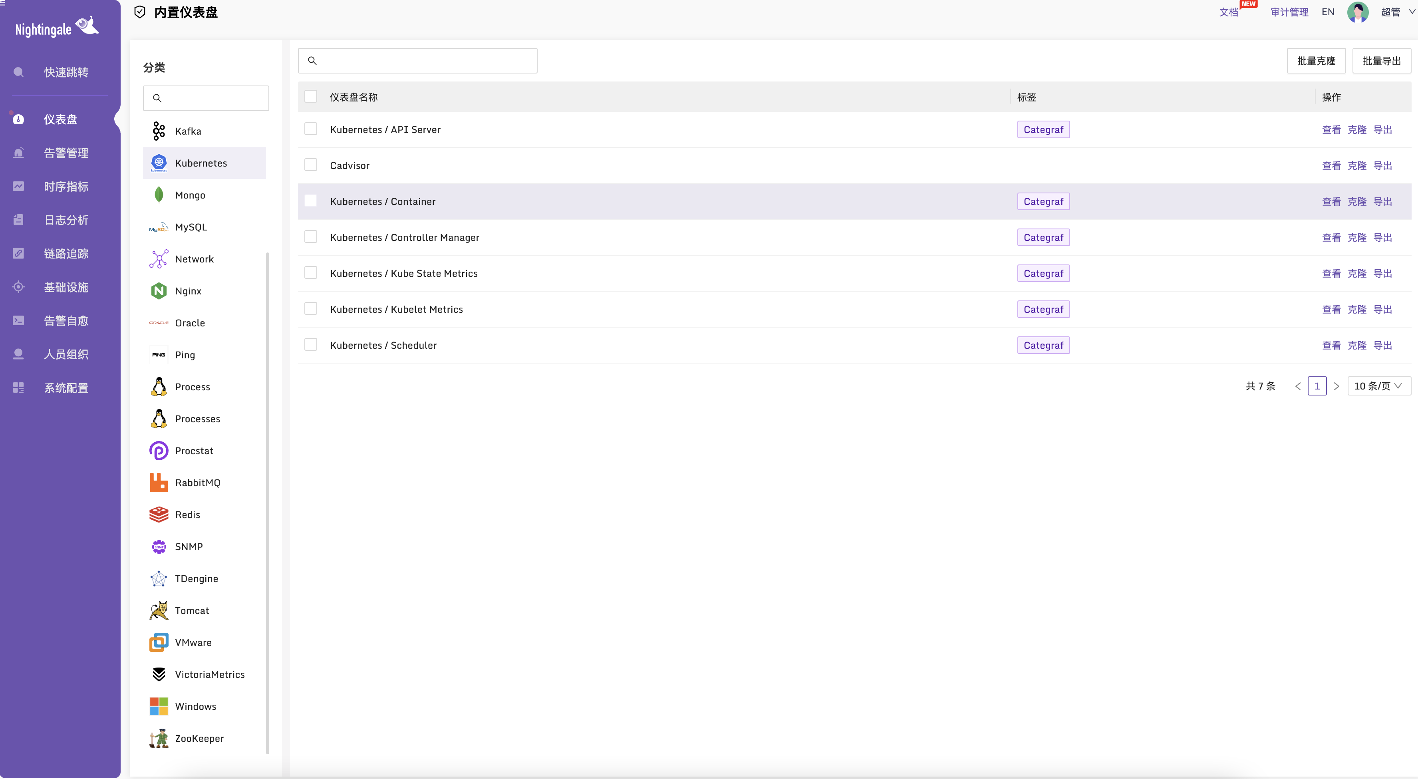Click the Process penguin icon
This screenshot has width=1418, height=779.
pyautogui.click(x=159, y=386)
